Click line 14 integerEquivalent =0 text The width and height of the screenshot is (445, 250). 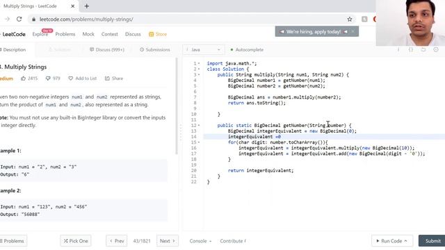pyautogui.click(x=254, y=137)
